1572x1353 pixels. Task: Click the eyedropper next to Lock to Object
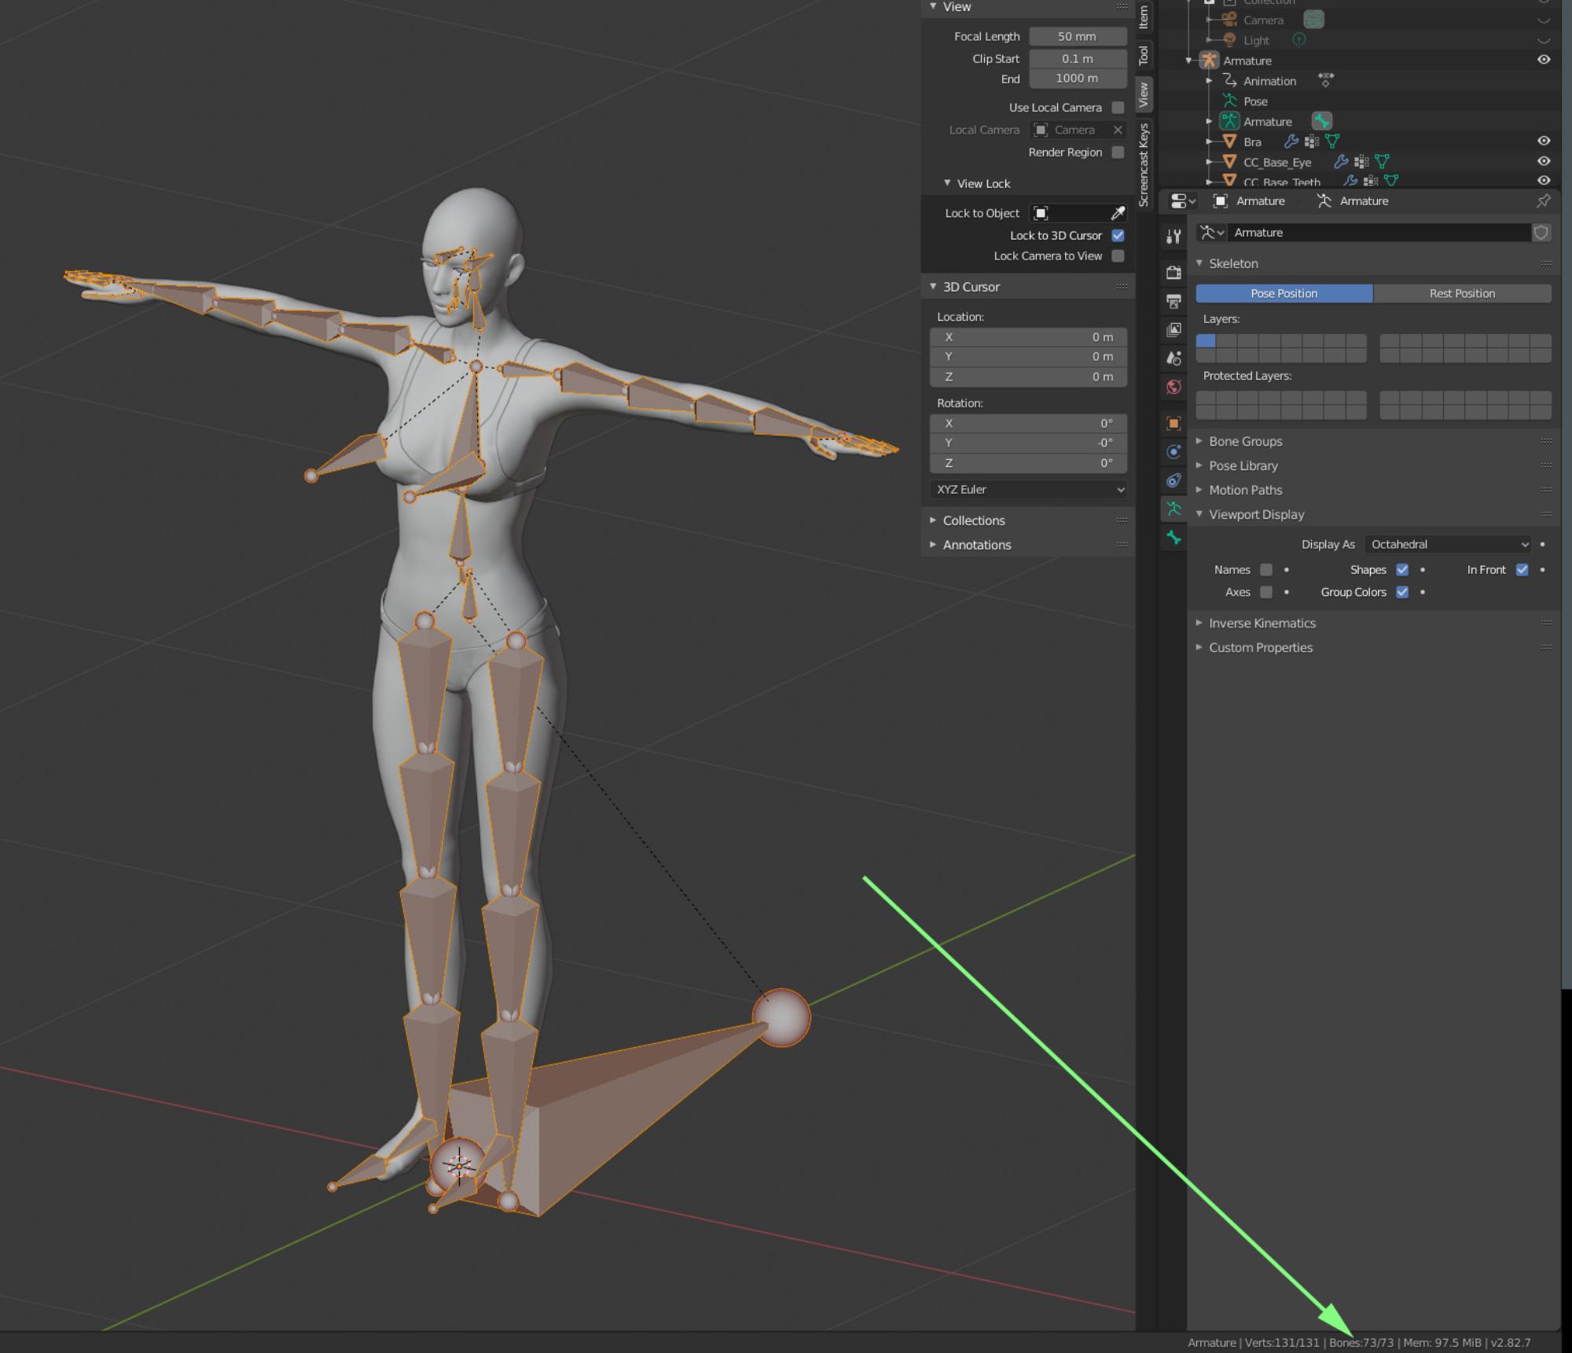(x=1118, y=213)
